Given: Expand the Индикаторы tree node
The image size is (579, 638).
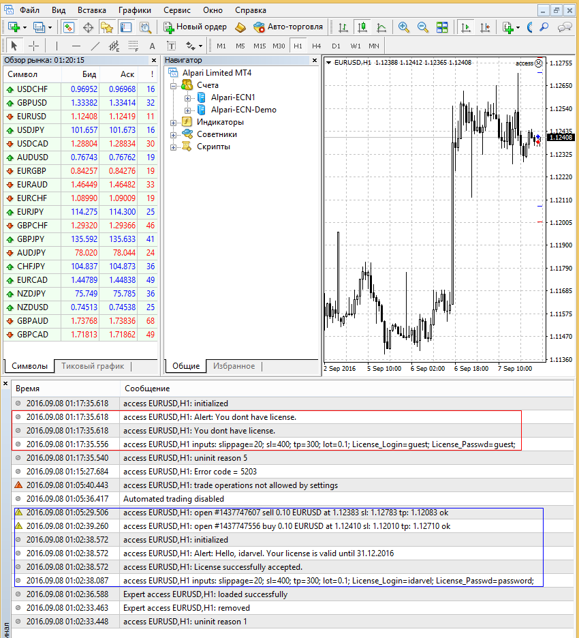Looking at the screenshot, I should click(x=174, y=122).
